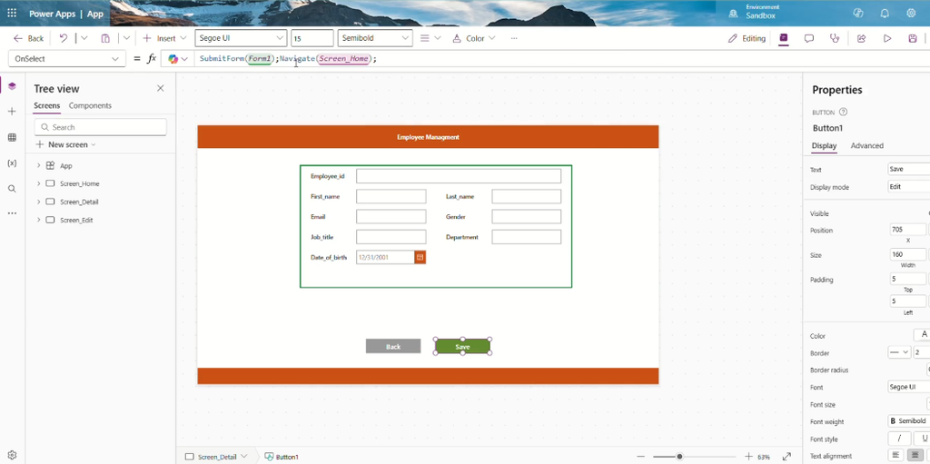Open the Copilot icon in header

tap(857, 13)
